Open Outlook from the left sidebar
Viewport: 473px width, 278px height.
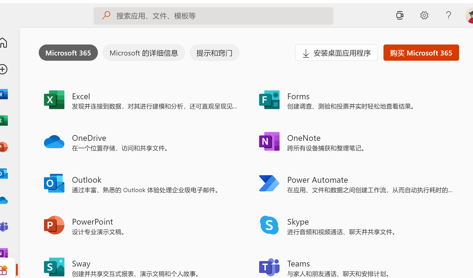(4, 174)
